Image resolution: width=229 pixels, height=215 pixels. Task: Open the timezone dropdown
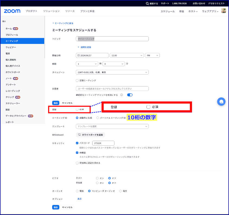(x=112, y=72)
